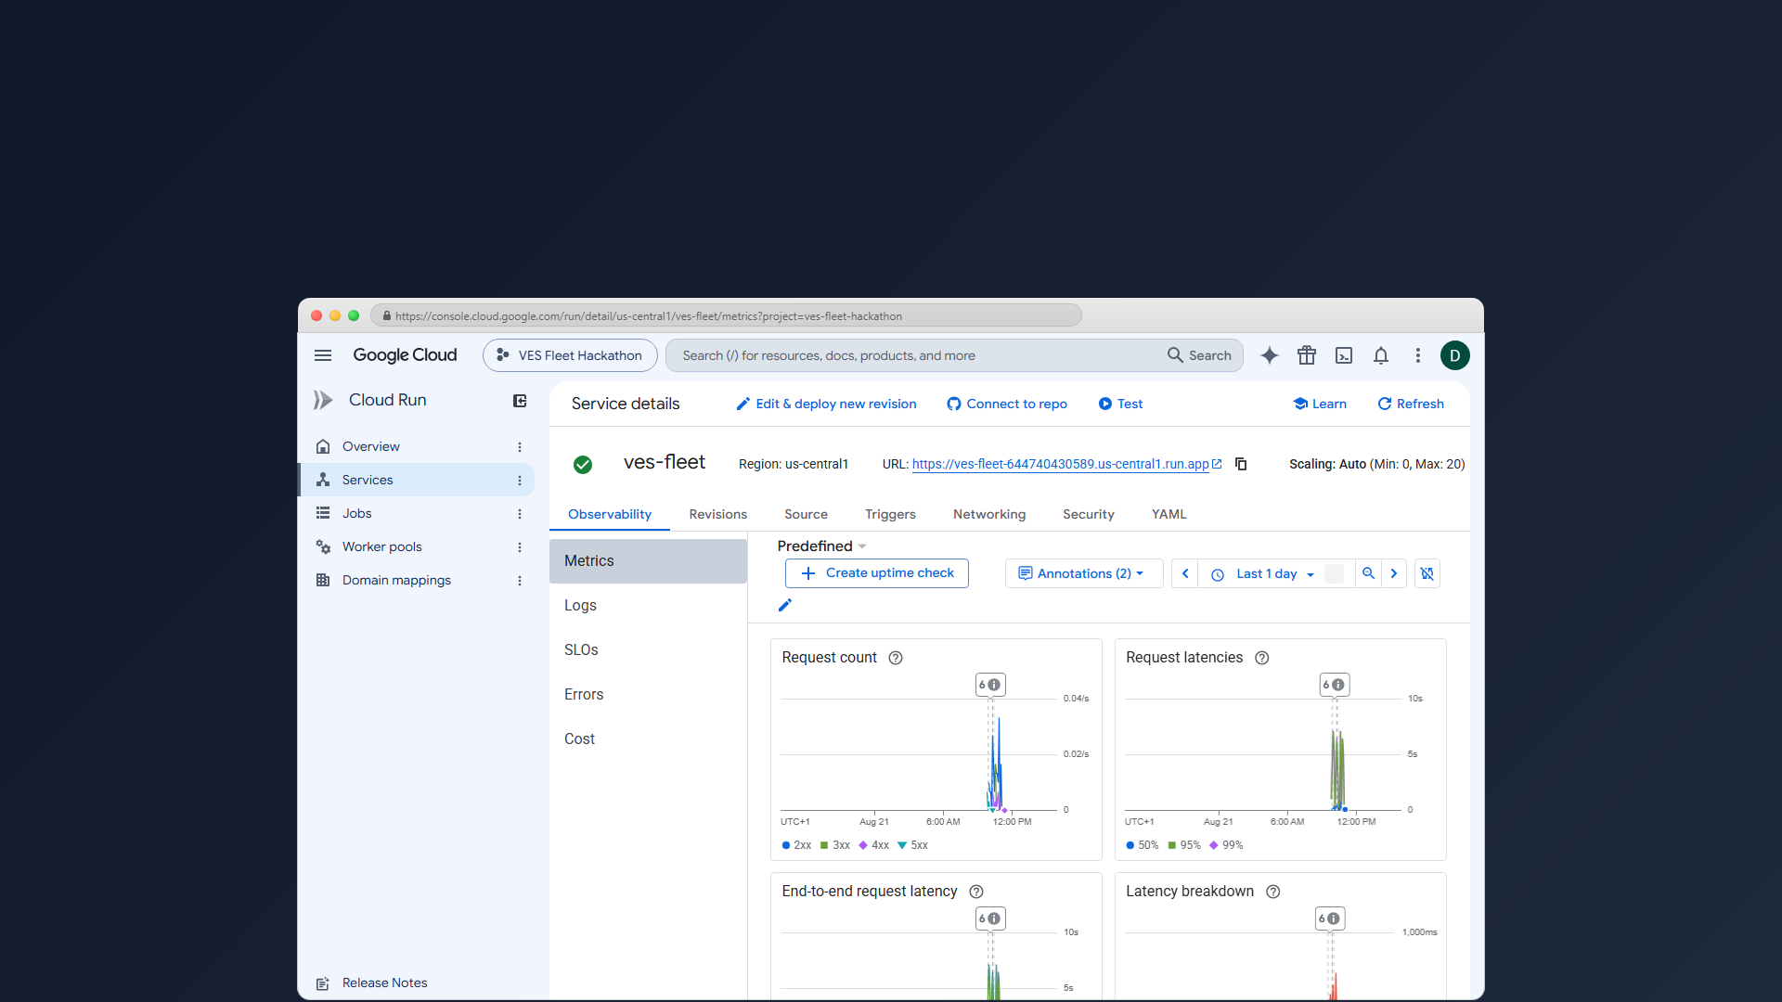Switch to the Triggers tab

[x=890, y=514]
